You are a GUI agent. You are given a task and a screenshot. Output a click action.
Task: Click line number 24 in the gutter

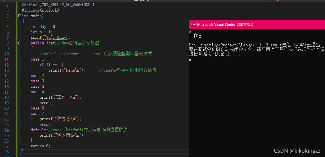[7, 130]
